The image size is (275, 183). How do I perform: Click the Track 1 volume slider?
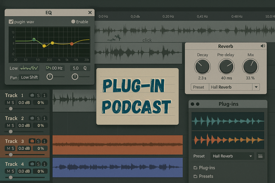pyautogui.click(x=11, y=109)
